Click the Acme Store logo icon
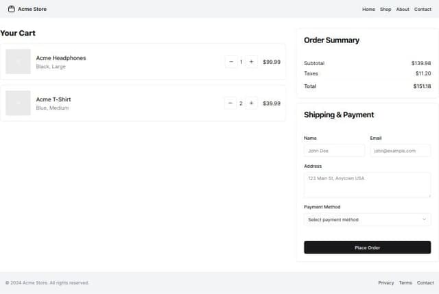This screenshot has height=294, width=439. 11,9
